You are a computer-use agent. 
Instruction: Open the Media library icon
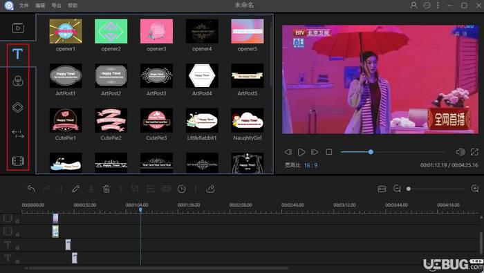[x=18, y=28]
